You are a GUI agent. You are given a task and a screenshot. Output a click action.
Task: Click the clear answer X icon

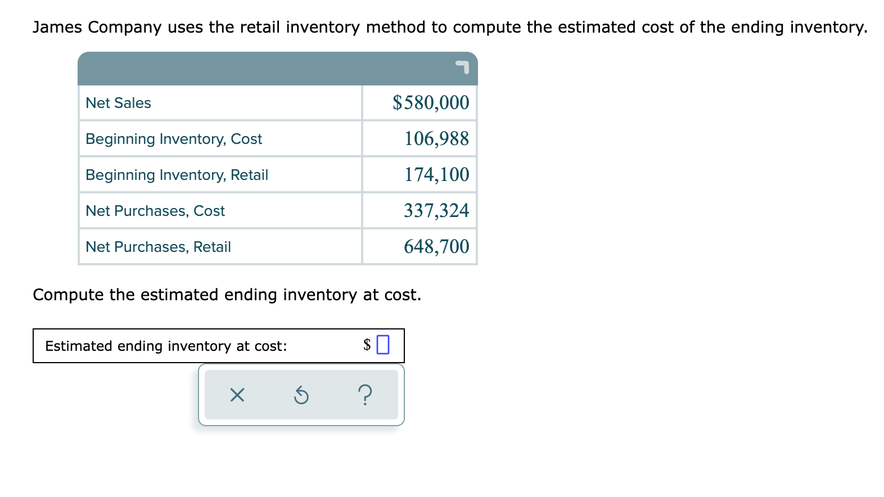pyautogui.click(x=237, y=395)
